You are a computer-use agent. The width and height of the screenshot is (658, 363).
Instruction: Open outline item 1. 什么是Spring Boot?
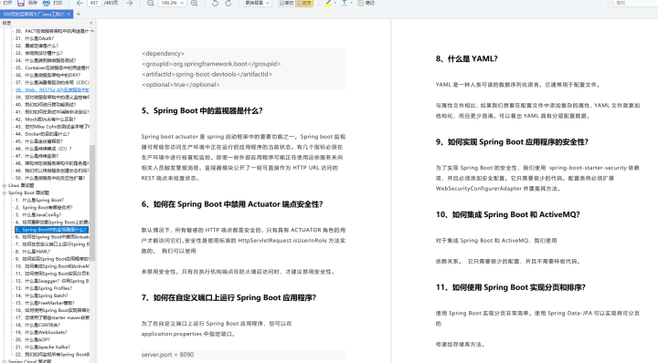pos(40,200)
